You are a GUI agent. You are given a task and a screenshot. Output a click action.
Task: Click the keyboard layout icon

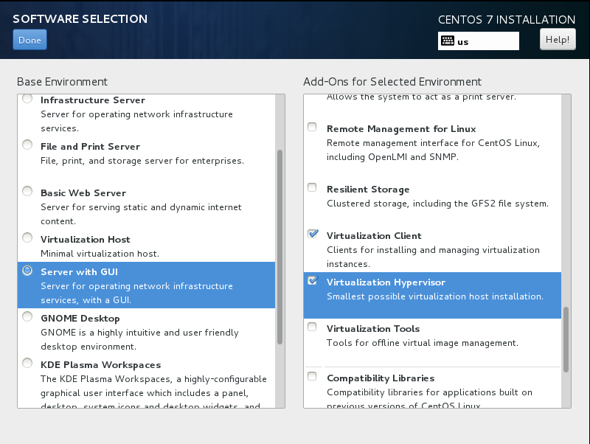[448, 41]
